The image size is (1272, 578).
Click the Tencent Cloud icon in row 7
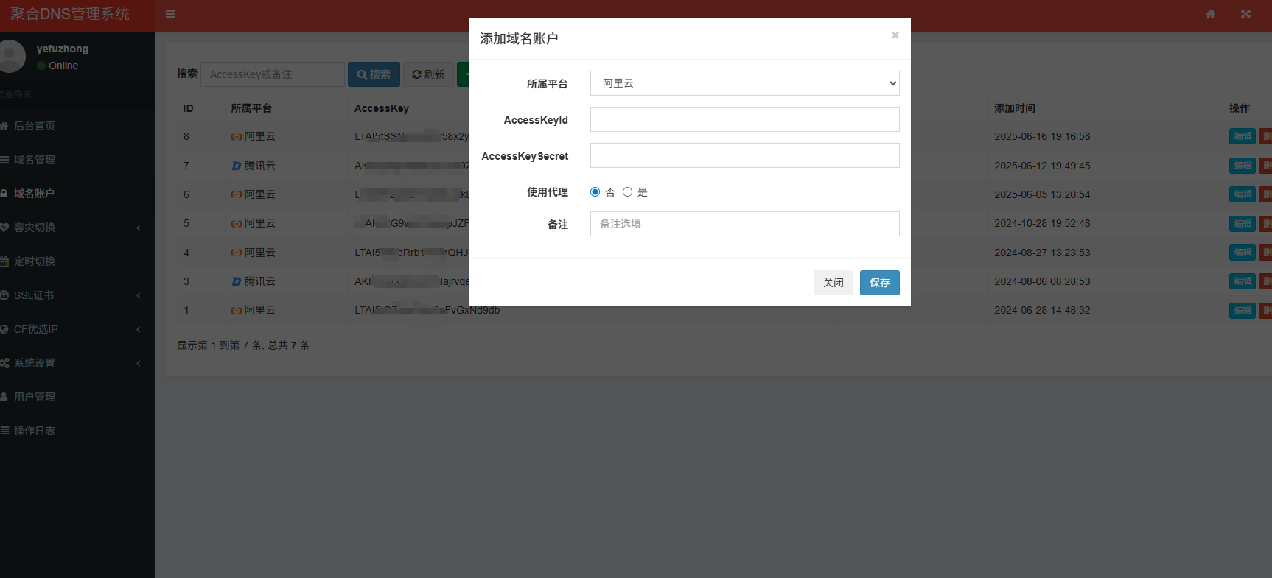(237, 166)
